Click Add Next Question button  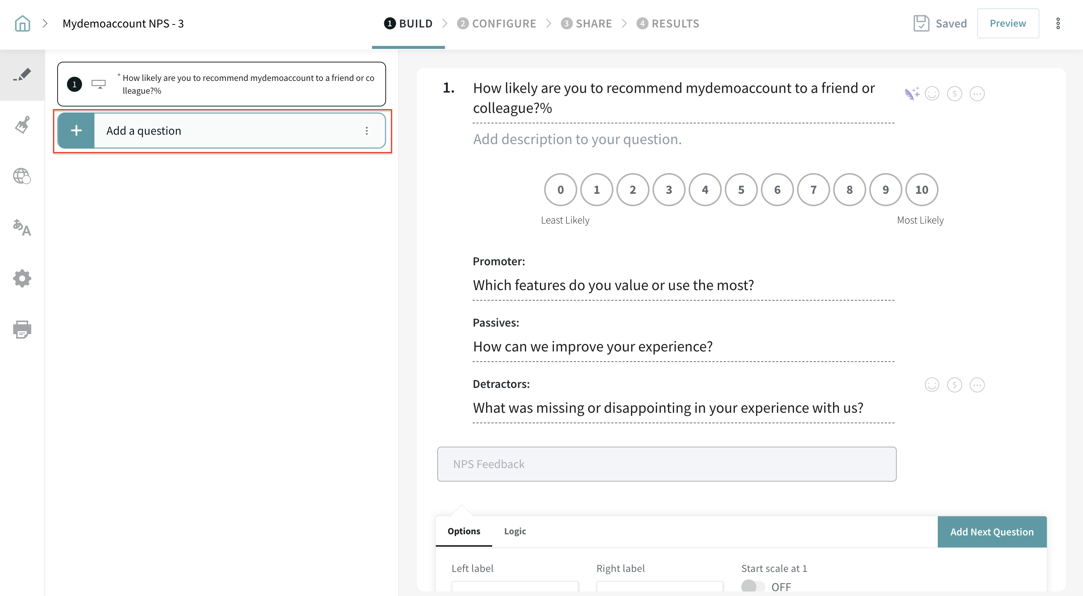point(992,532)
